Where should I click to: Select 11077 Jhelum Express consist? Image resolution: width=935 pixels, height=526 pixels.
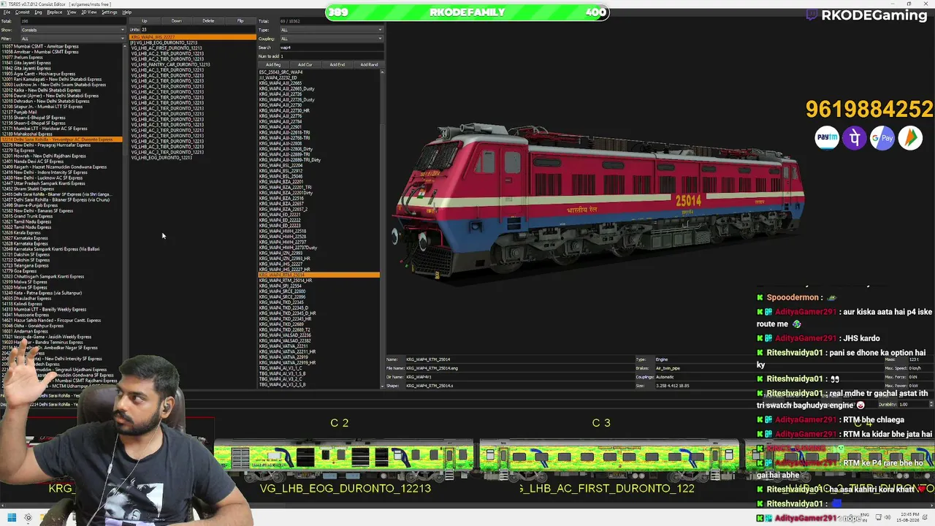(x=62, y=58)
